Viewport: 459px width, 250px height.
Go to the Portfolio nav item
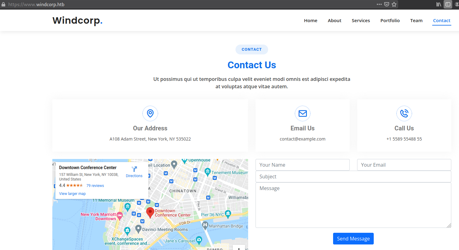[x=390, y=21]
